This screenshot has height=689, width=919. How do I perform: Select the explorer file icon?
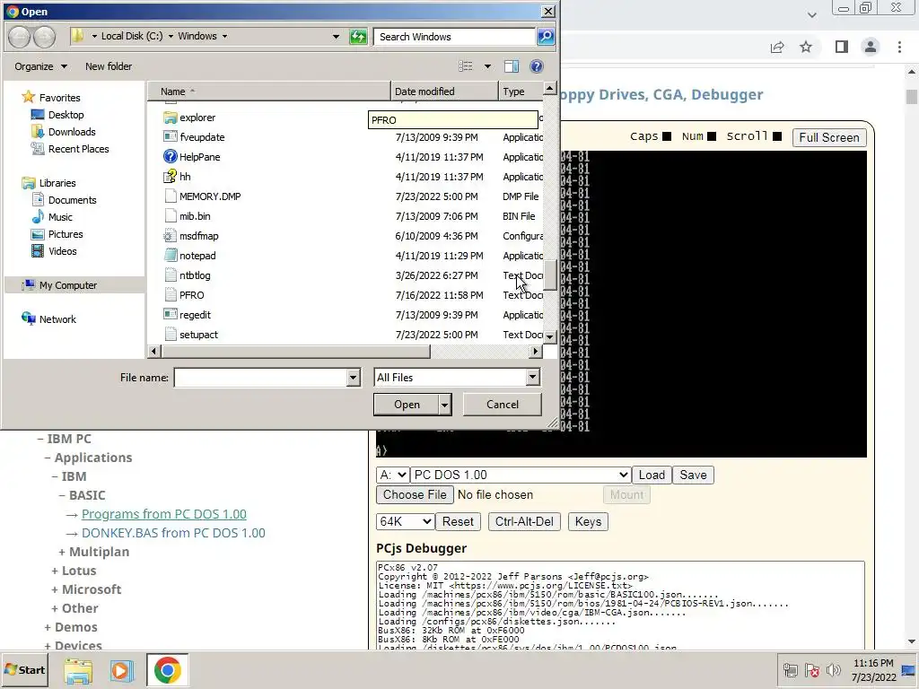pos(170,118)
